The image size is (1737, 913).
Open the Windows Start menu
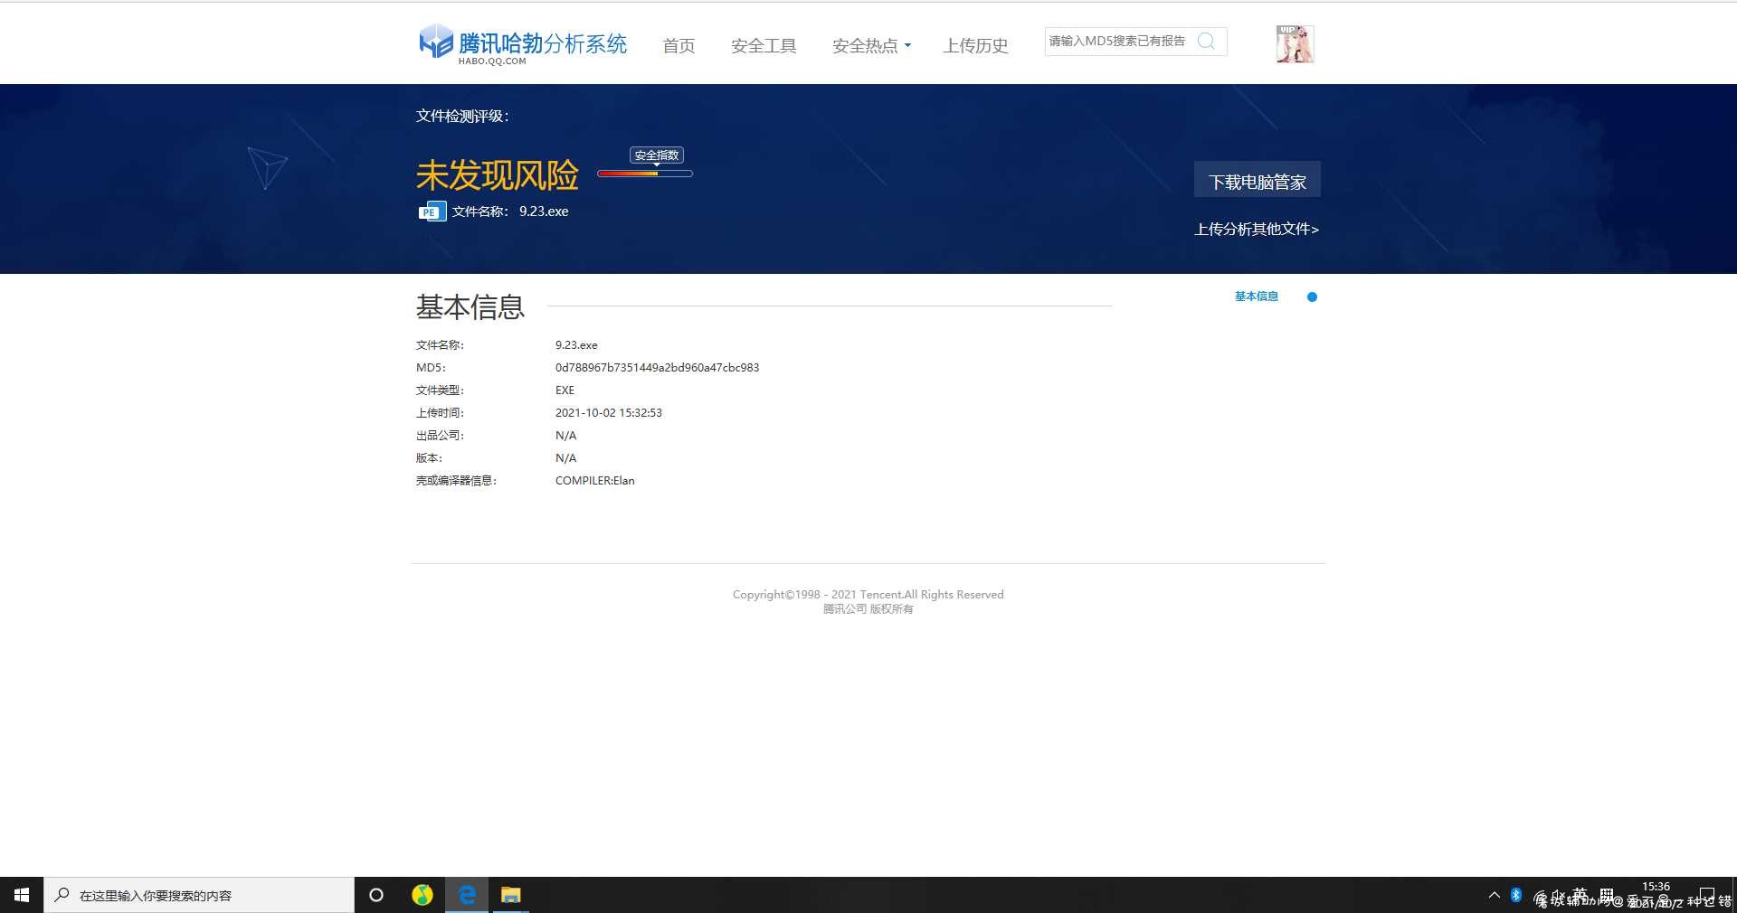(x=22, y=895)
